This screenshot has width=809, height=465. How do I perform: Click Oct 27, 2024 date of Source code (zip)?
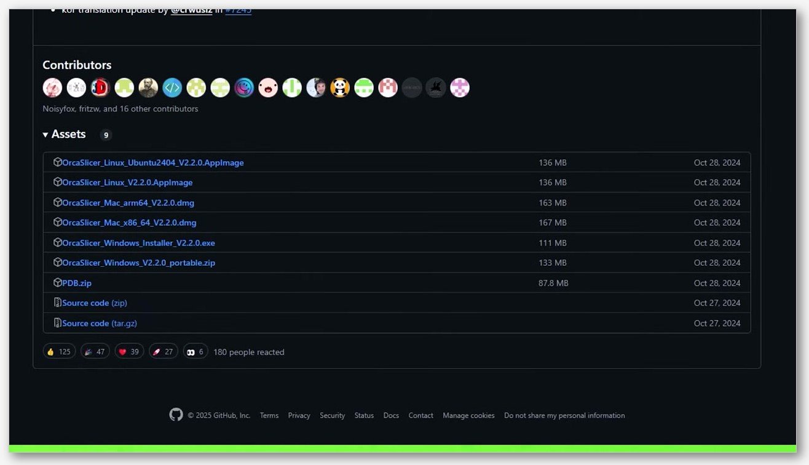(x=717, y=303)
